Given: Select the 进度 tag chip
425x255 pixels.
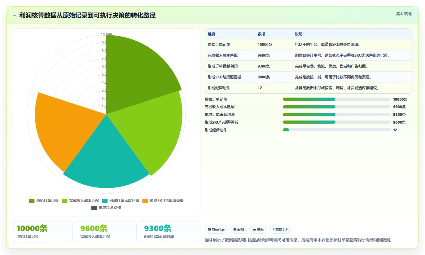Looking at the screenshot, I should point(258,229).
